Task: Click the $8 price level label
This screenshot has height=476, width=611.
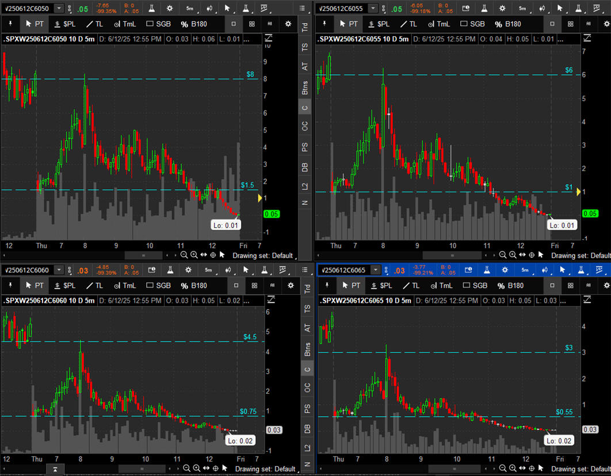Action: tap(250, 75)
